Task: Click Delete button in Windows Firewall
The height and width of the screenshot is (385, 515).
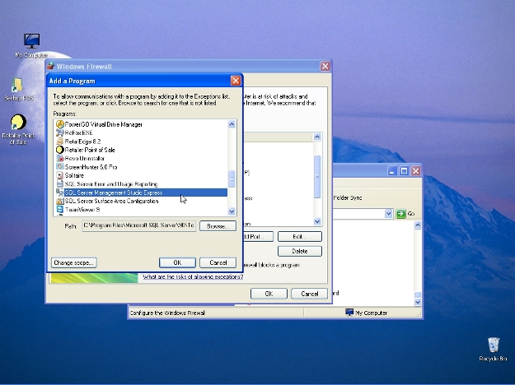Action: [x=300, y=251]
